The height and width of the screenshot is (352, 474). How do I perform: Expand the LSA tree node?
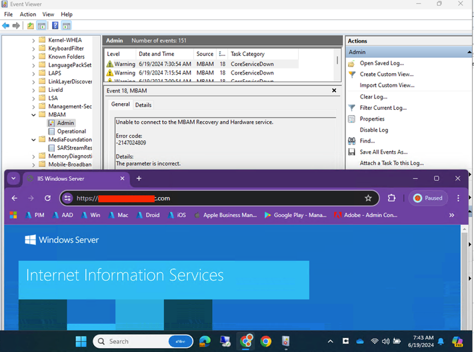tap(33, 98)
